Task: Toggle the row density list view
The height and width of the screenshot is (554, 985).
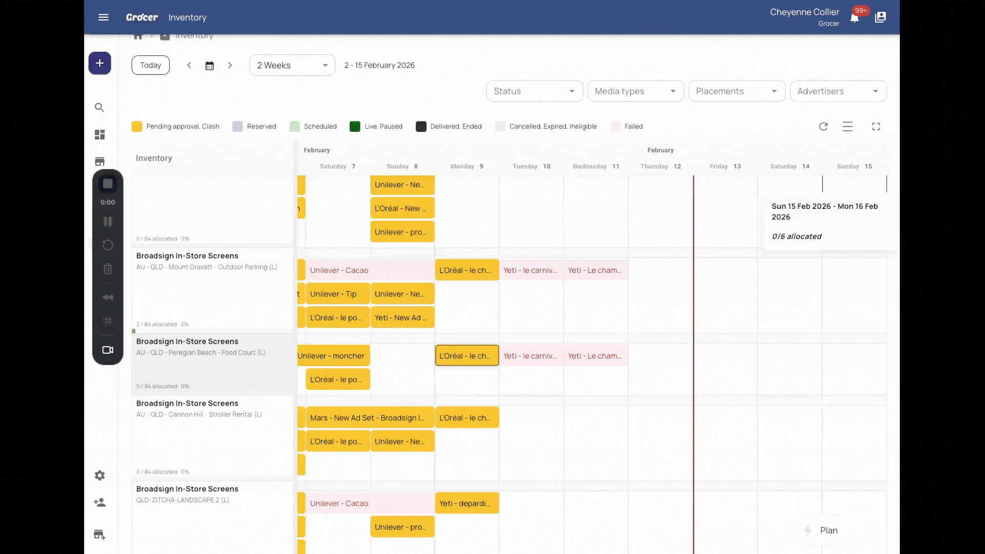Action: click(848, 127)
